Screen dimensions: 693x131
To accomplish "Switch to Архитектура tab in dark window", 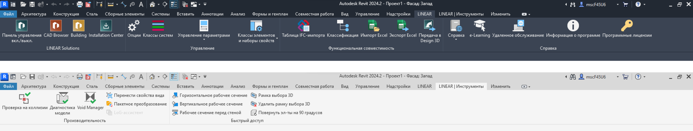I will pos(34,14).
